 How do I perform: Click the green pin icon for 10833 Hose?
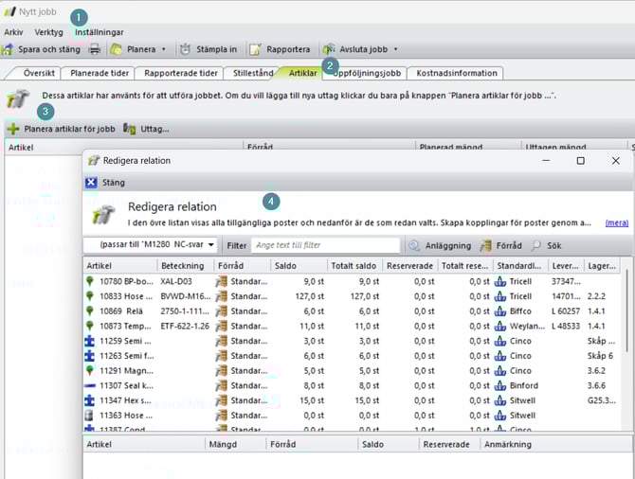(x=90, y=296)
